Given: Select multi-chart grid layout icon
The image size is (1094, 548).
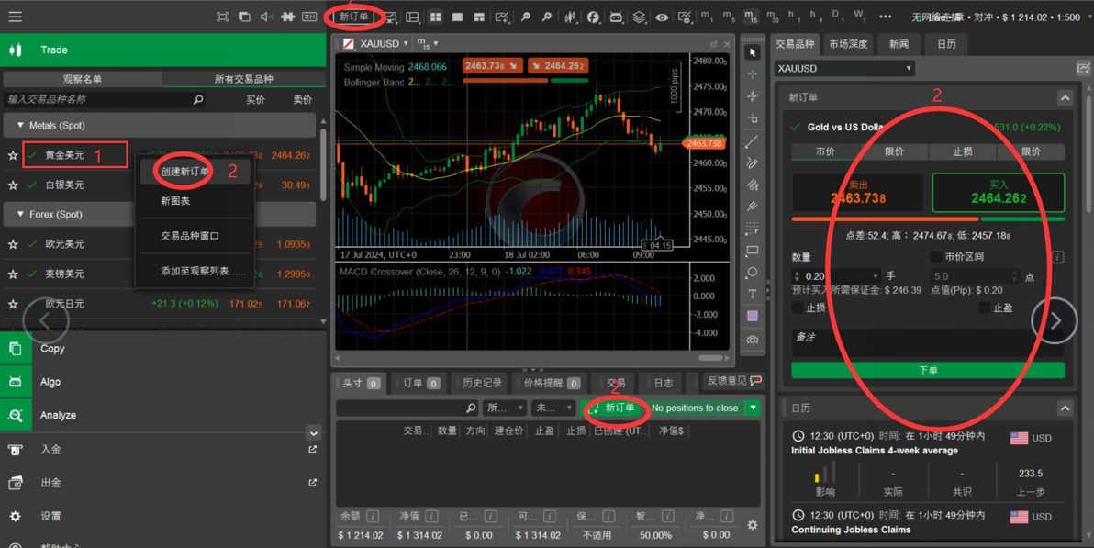Looking at the screenshot, I should [x=435, y=17].
